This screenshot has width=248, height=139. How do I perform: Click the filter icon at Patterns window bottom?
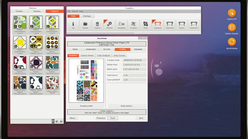click(x=53, y=121)
